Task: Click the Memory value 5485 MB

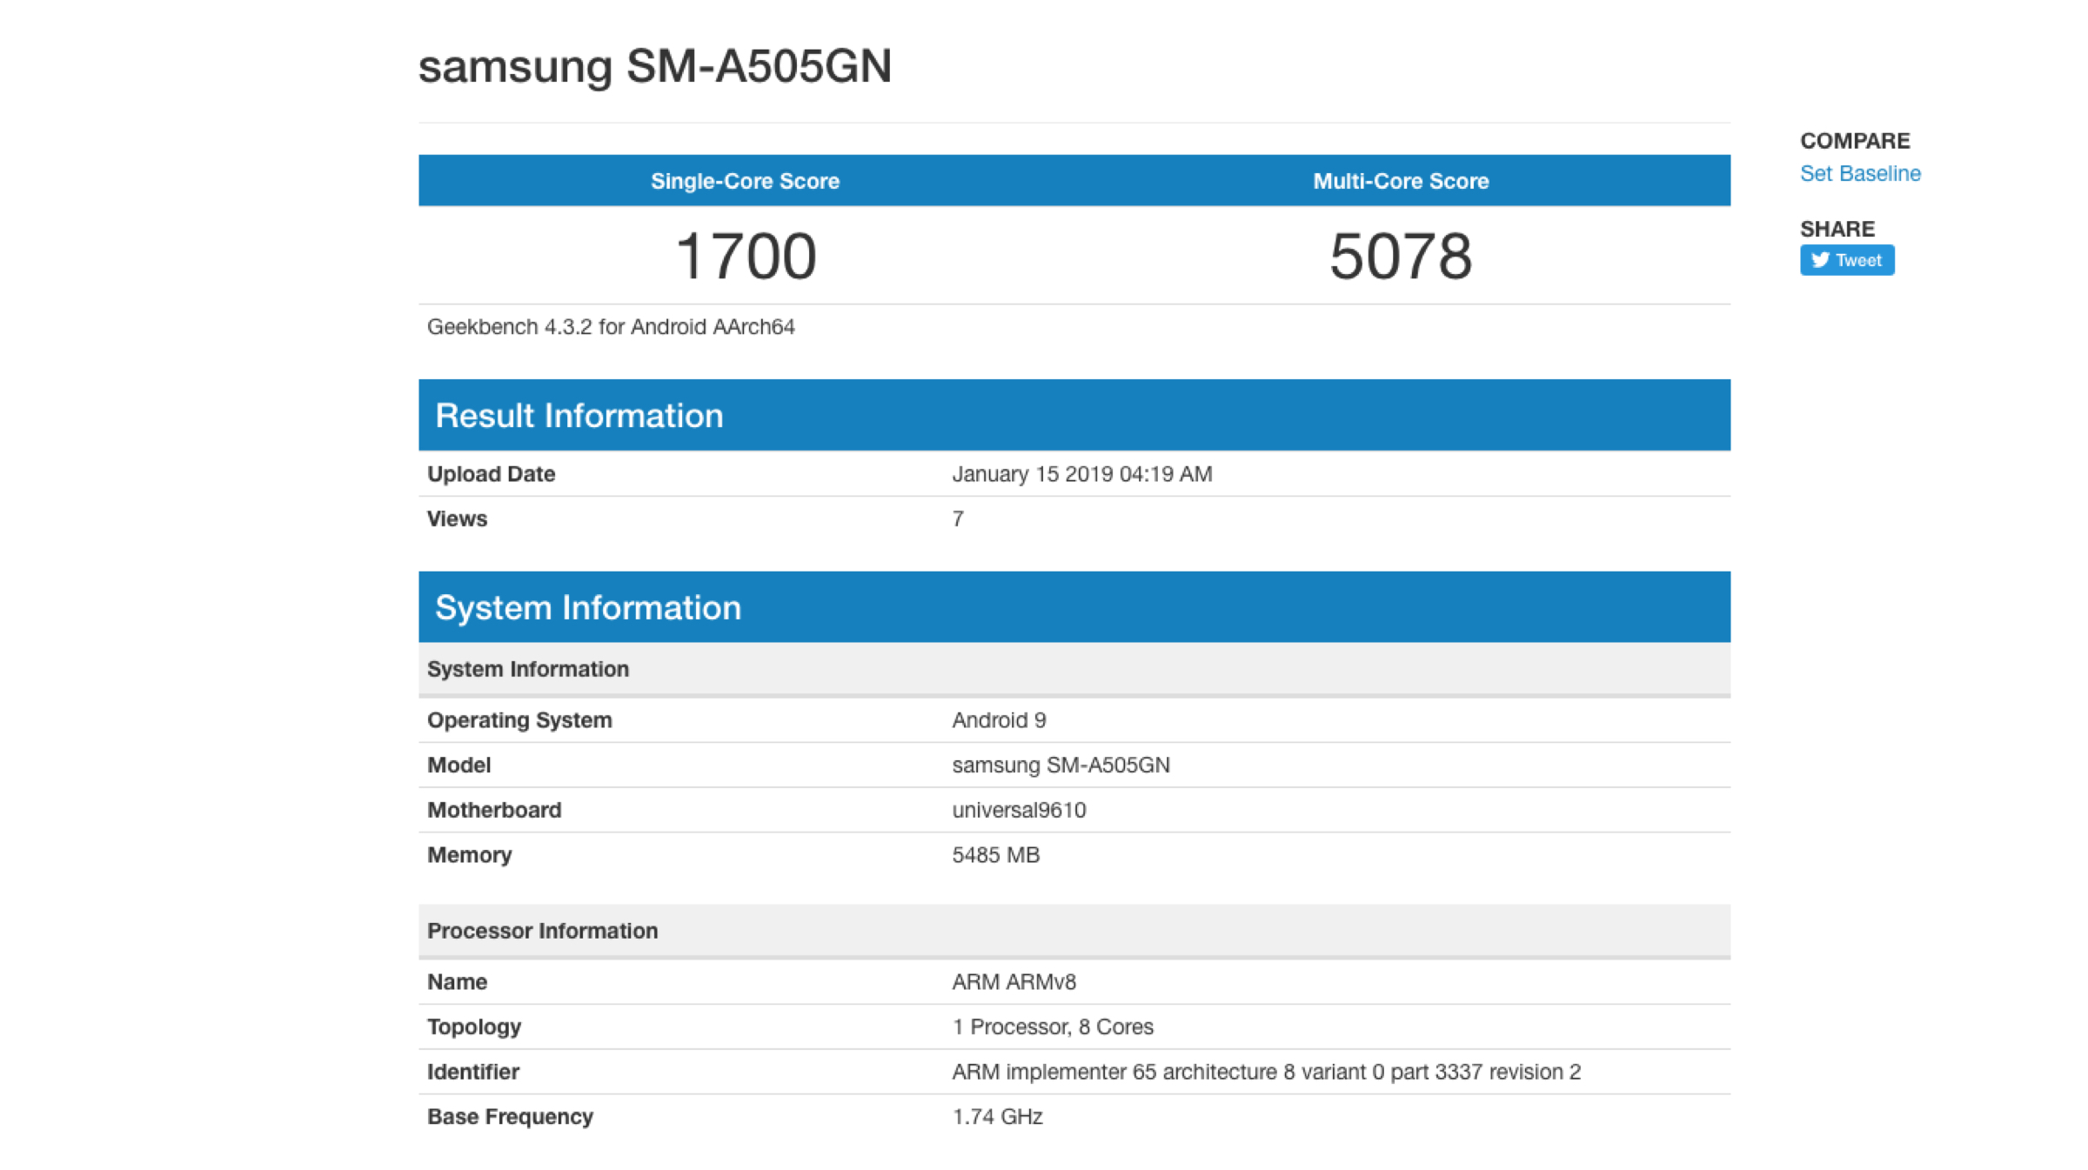Action: 995,855
